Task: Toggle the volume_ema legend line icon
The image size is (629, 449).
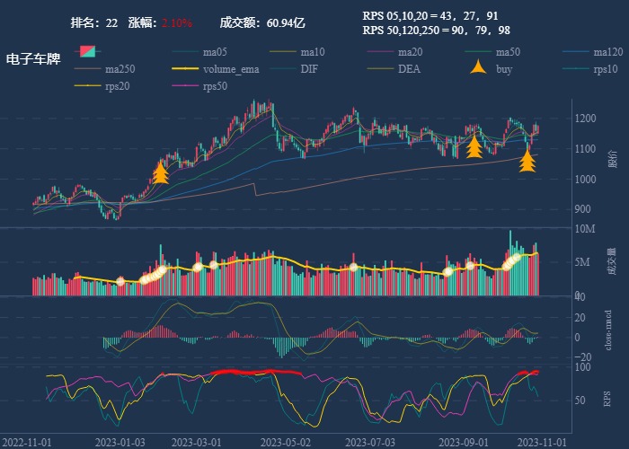Action: click(x=185, y=68)
